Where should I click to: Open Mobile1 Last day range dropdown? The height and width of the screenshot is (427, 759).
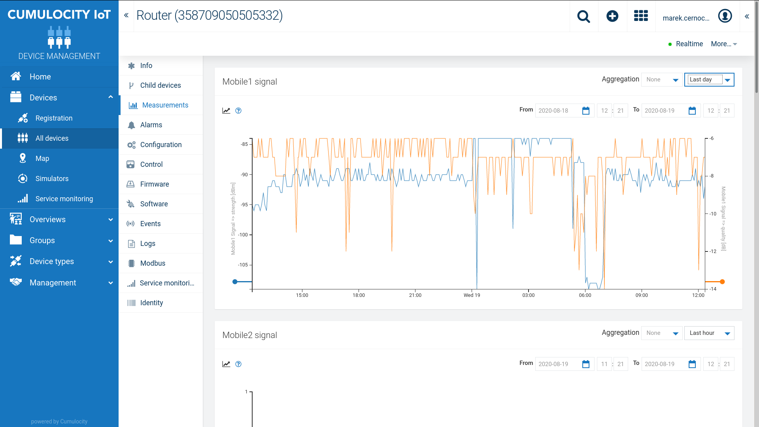[709, 79]
